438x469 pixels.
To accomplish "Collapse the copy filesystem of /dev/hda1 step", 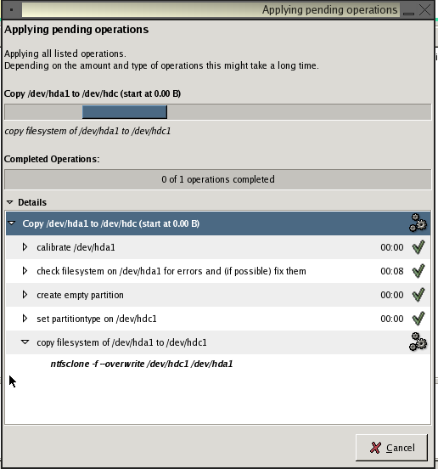I will [x=25, y=342].
